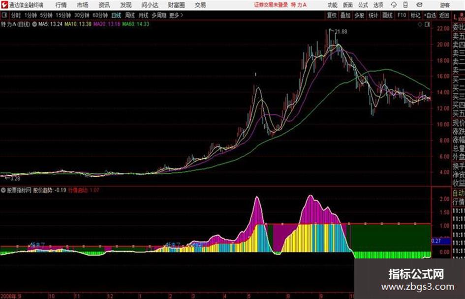Open the 问小达 menu
The height and width of the screenshot is (299, 465).
[150, 5]
